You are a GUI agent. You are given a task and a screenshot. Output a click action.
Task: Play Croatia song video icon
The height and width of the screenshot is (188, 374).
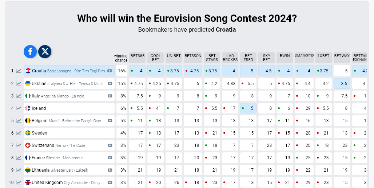click(110, 71)
